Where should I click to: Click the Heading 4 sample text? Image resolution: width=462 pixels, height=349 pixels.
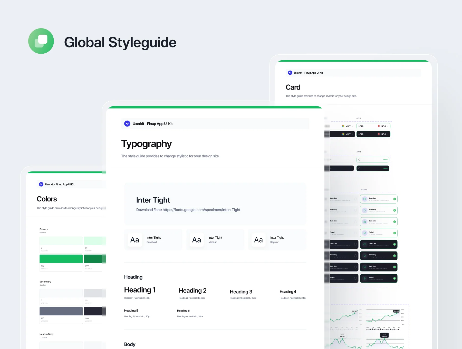point(288,292)
